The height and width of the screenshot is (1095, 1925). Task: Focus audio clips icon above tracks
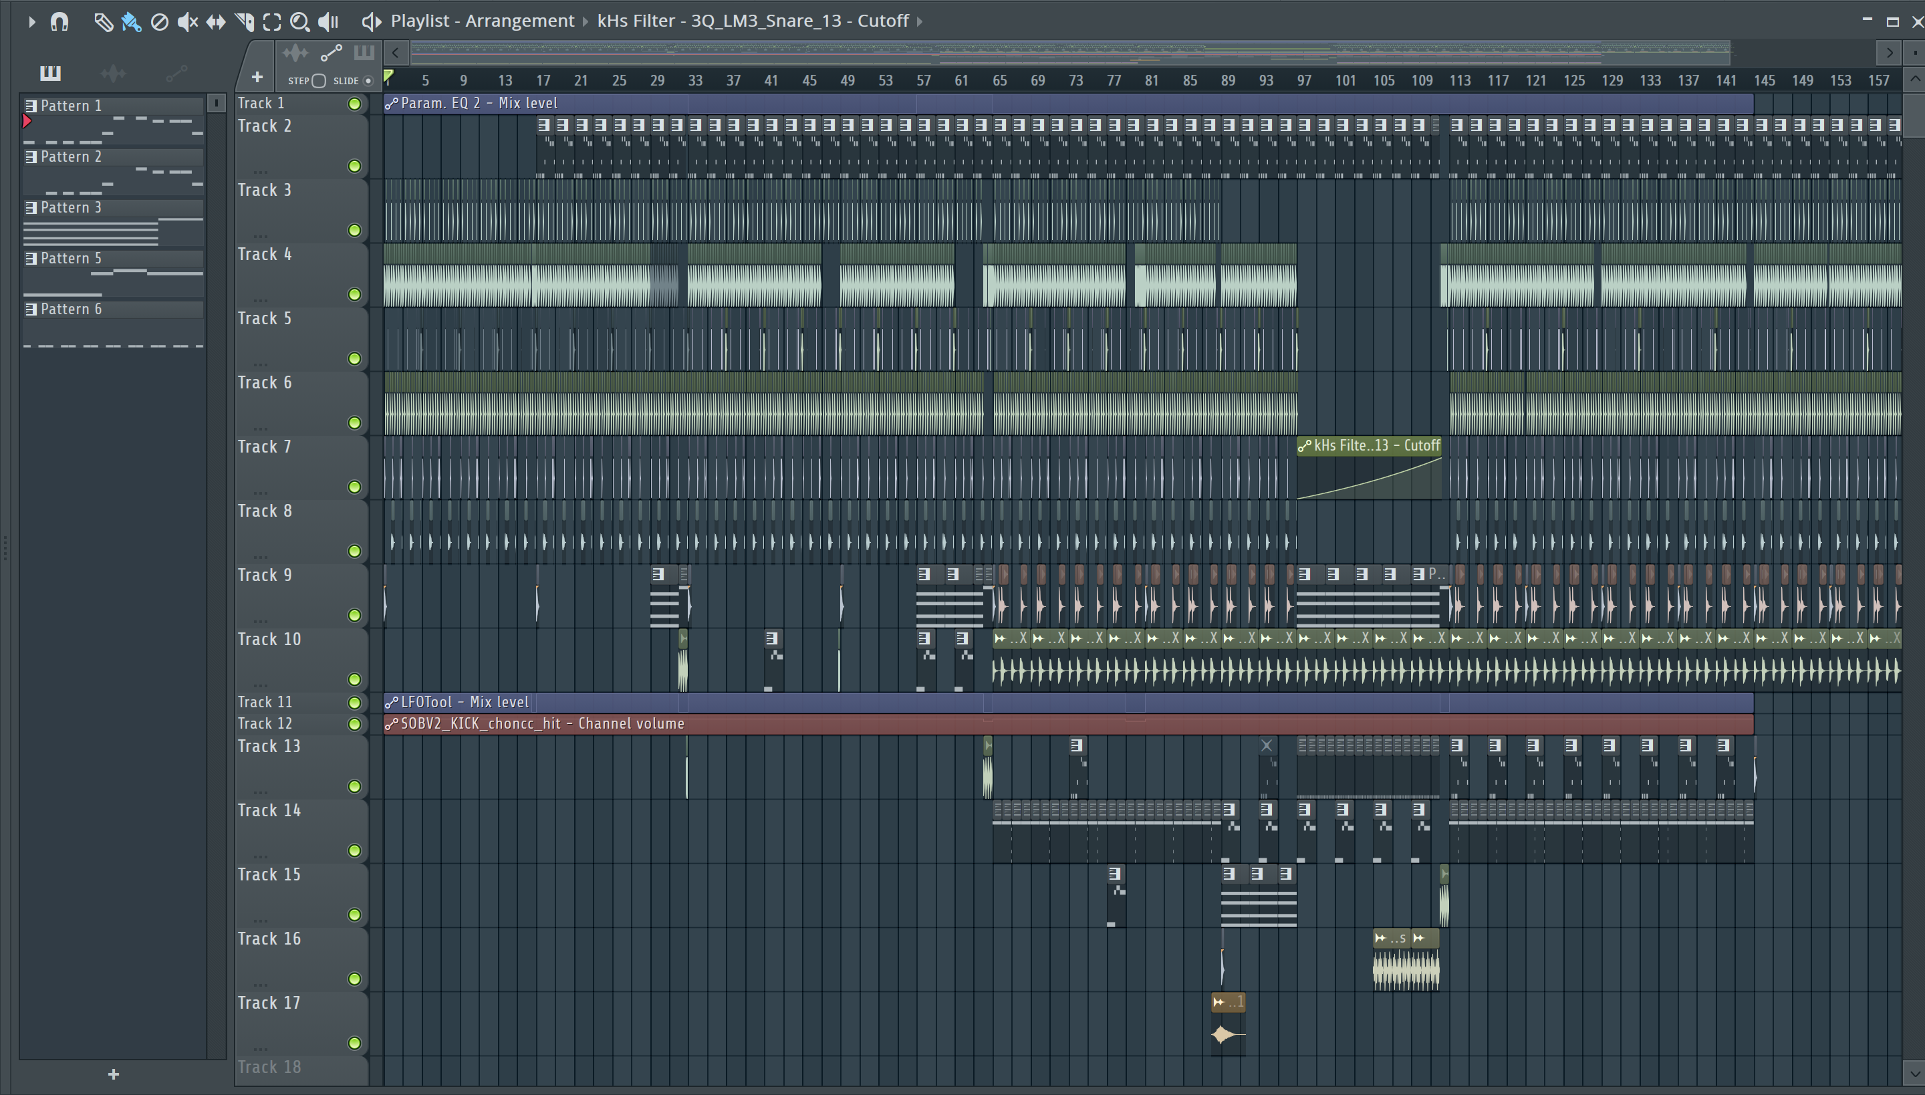point(295,53)
